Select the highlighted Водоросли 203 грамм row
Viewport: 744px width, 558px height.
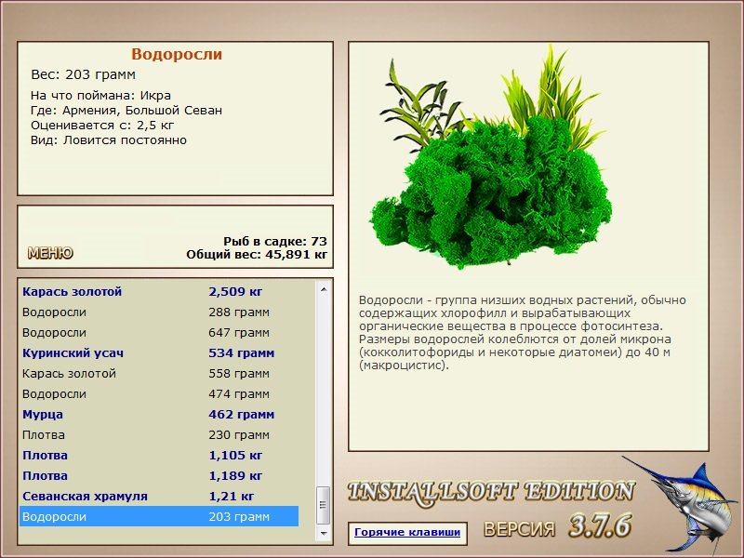pyautogui.click(x=159, y=516)
